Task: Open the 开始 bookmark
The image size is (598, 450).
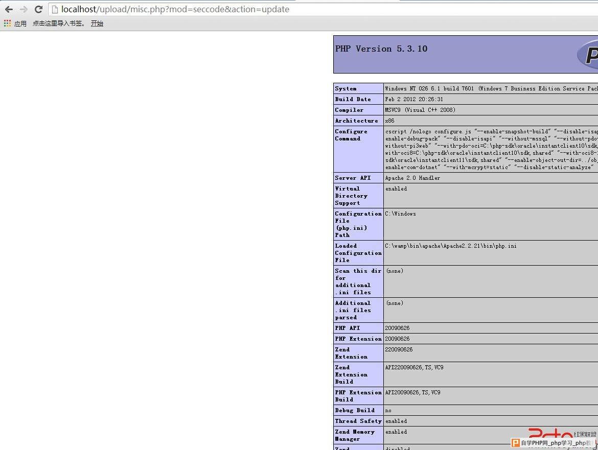Action: pos(97,23)
